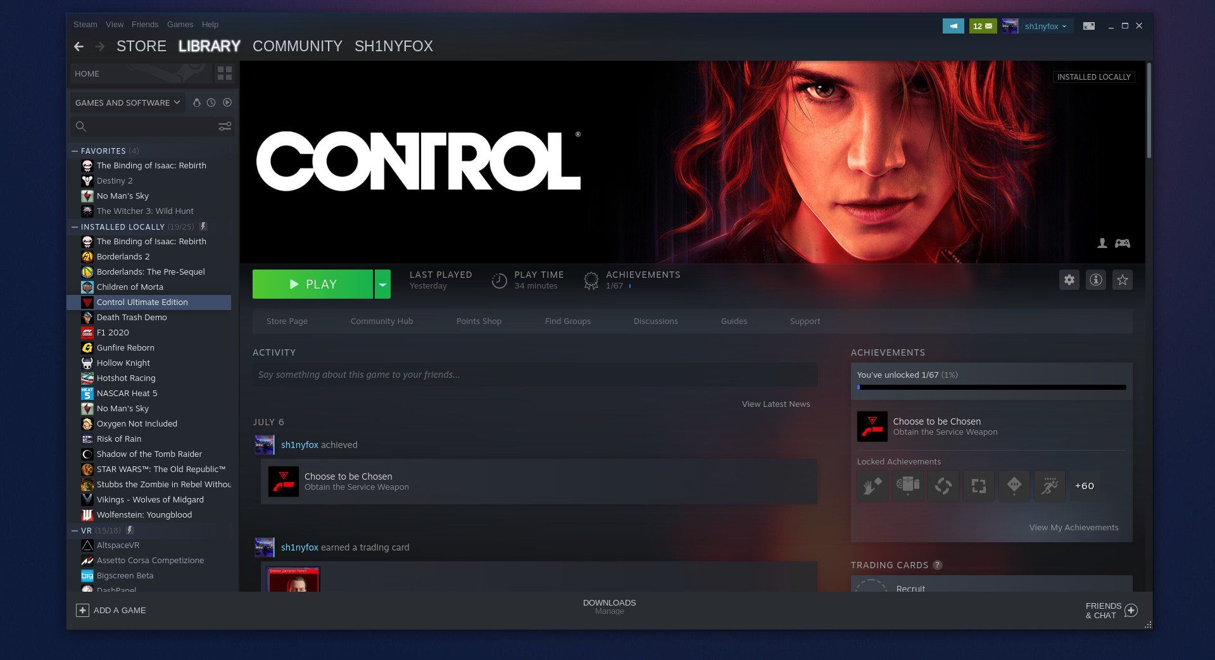The height and width of the screenshot is (660, 1215).
Task: Open the Play button dropdown arrow
Action: coord(382,283)
